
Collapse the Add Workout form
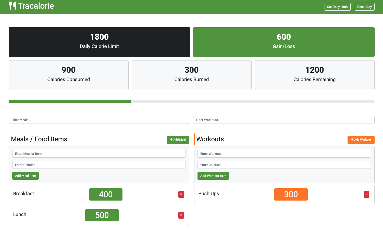click(x=361, y=140)
